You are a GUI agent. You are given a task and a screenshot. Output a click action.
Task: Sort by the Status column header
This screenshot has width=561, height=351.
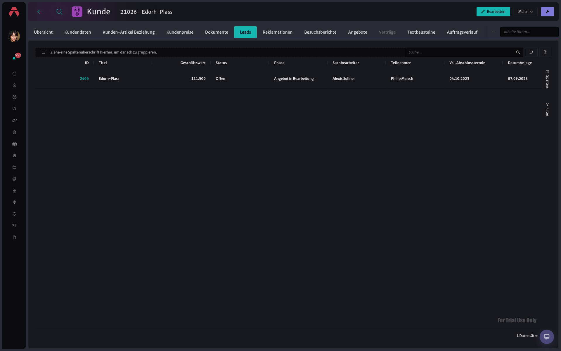click(221, 63)
